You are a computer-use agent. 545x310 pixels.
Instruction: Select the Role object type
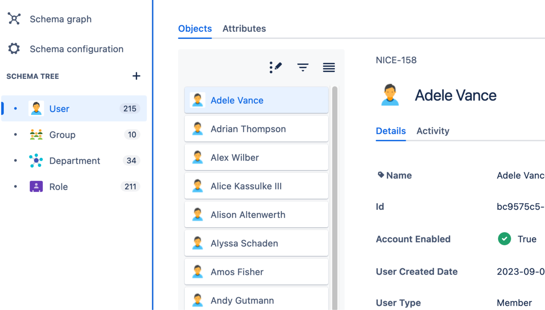pyautogui.click(x=59, y=187)
